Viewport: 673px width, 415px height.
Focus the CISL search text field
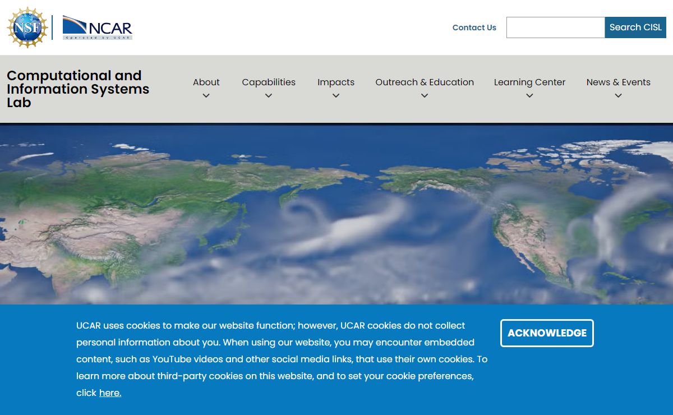[x=555, y=27]
